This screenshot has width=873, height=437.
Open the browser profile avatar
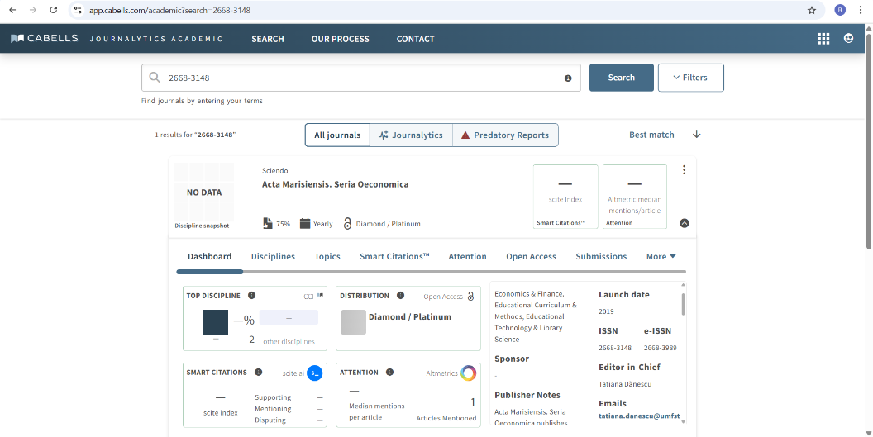(840, 10)
